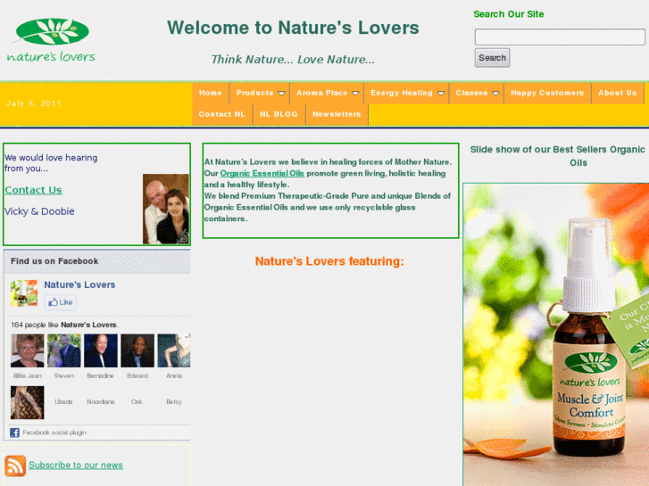Open Nature's Lovers Facebook page title link
The height and width of the screenshot is (486, 649).
pos(79,284)
